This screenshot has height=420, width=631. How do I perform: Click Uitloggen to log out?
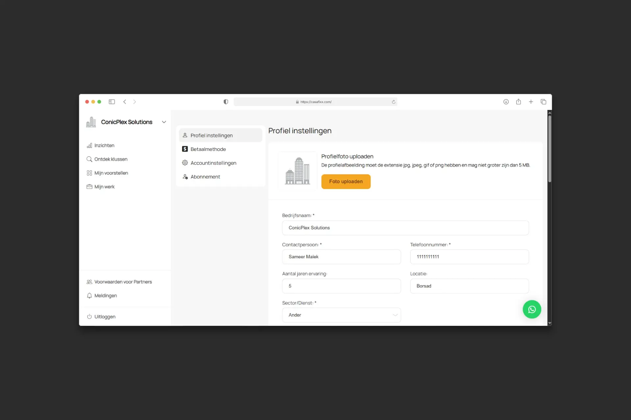tap(105, 317)
